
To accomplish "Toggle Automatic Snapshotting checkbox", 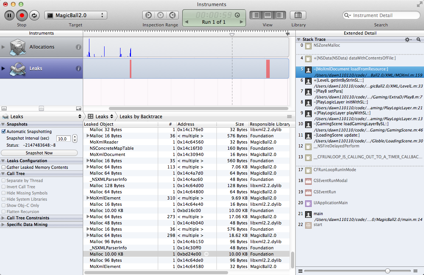I will 3,131.
